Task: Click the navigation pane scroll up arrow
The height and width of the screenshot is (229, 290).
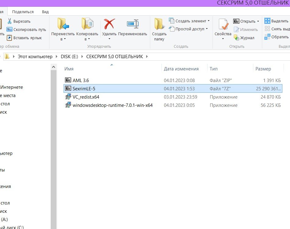Action: (53, 67)
